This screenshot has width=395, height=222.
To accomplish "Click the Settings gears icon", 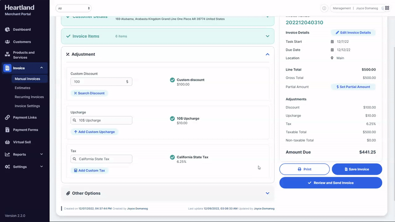I will point(7,167).
